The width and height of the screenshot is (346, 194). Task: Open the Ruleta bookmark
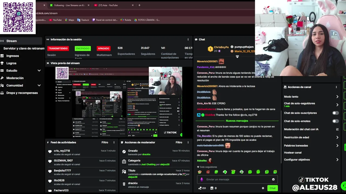[126, 20]
